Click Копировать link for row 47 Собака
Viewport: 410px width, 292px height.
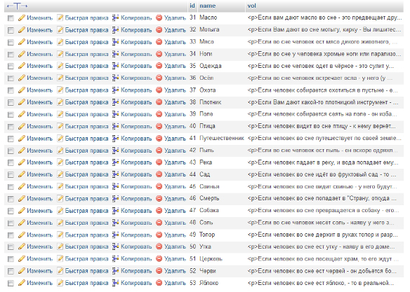136,211
